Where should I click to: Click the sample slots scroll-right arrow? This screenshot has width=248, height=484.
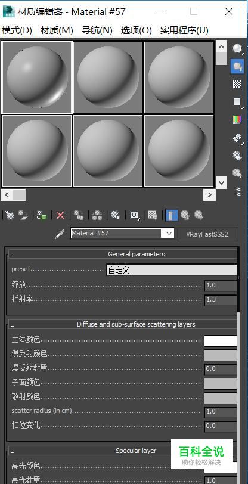(x=209, y=195)
